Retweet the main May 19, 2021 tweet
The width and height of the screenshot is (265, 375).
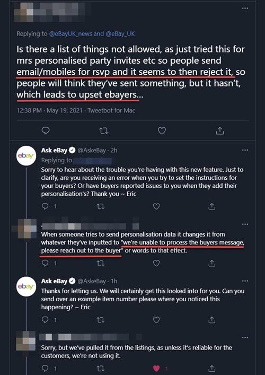pyautogui.click(x=104, y=130)
